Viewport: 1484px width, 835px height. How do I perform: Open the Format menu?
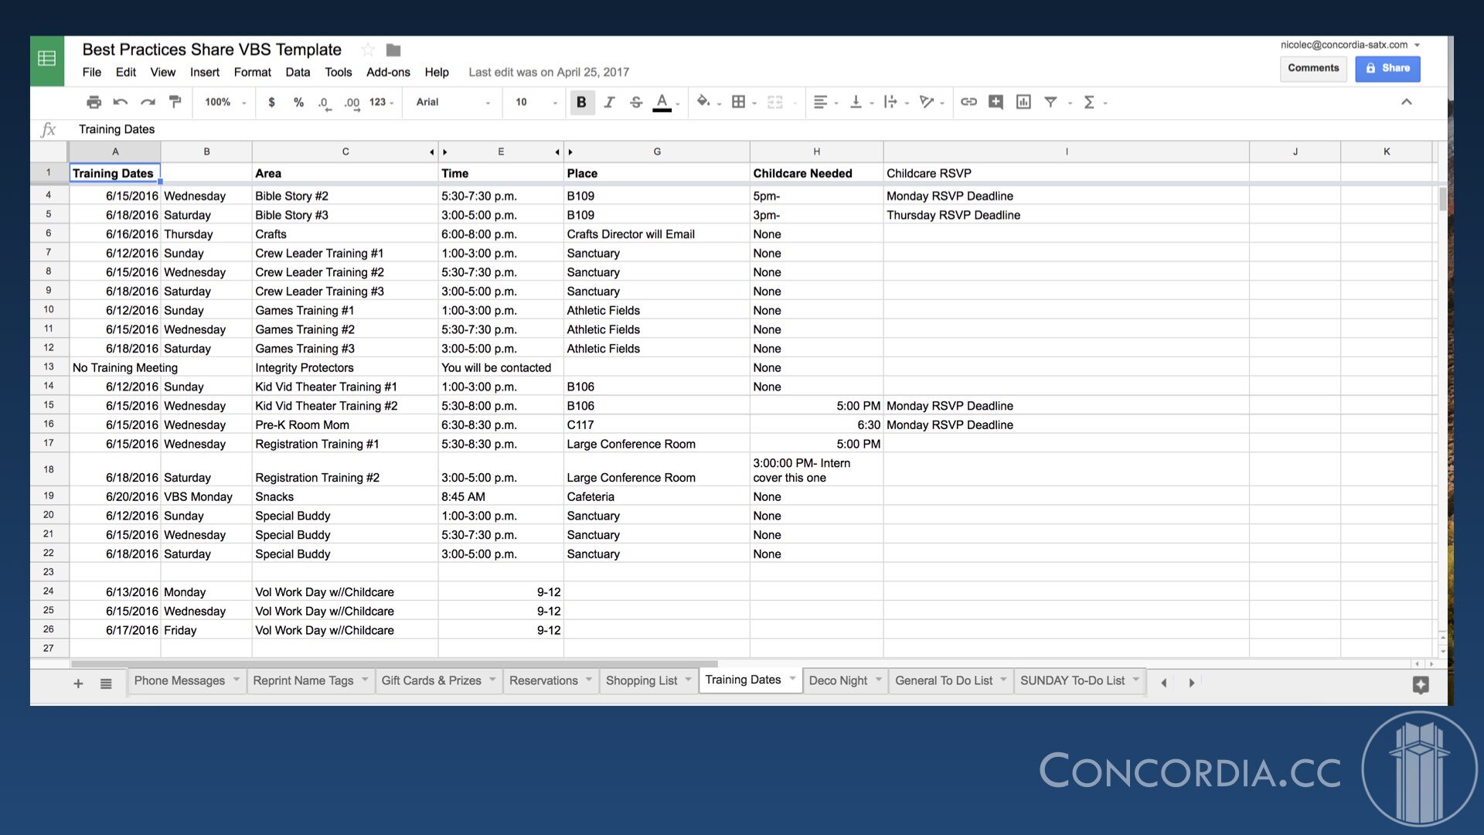(x=253, y=72)
